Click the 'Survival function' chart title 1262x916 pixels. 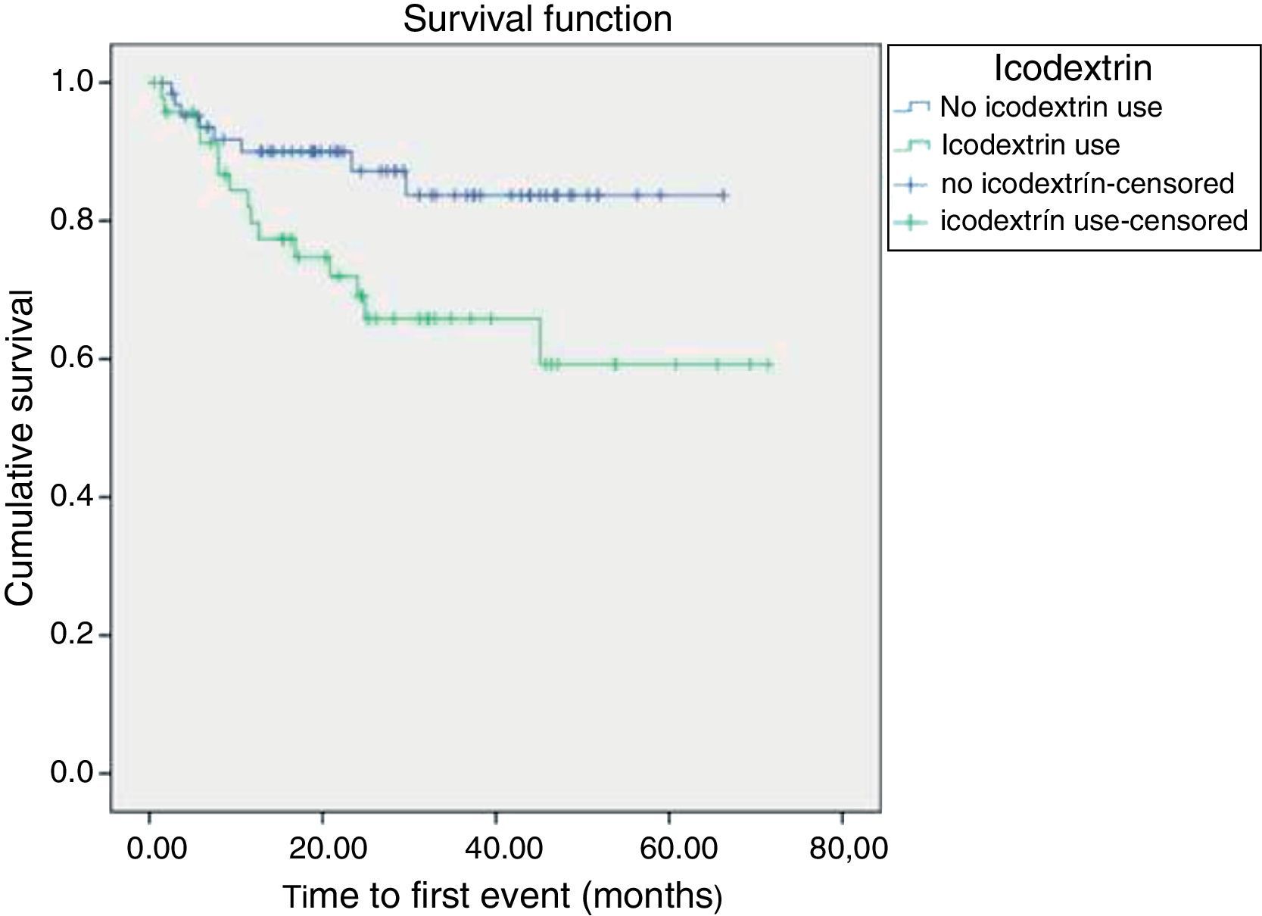[537, 19]
